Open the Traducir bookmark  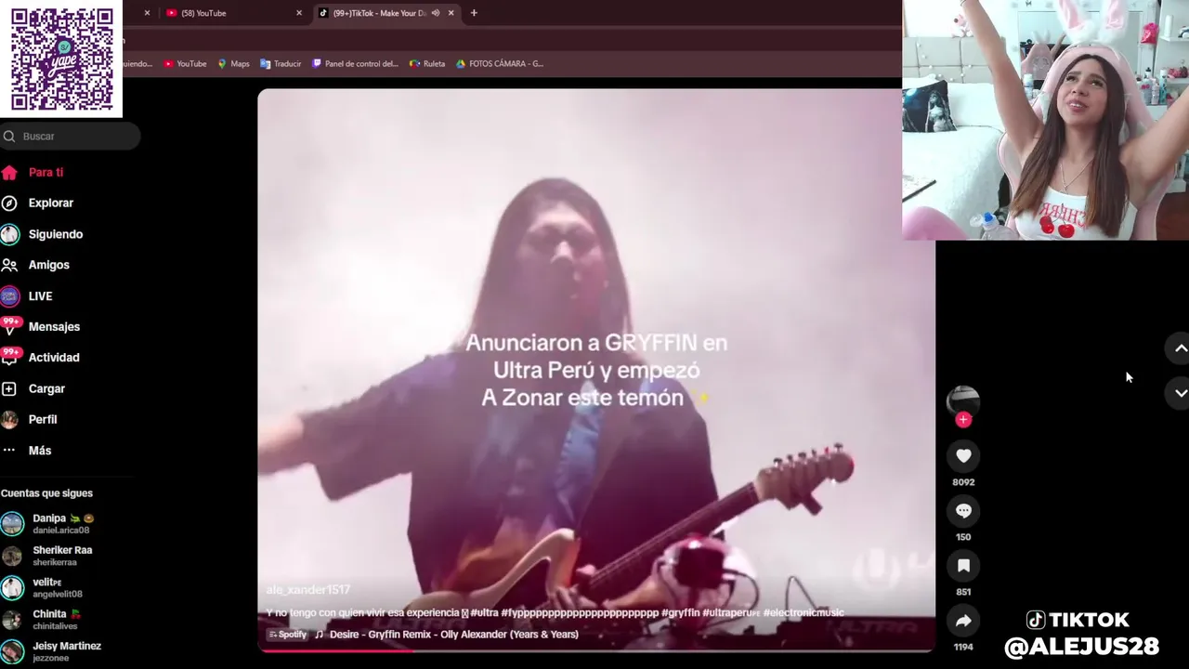[x=281, y=64]
